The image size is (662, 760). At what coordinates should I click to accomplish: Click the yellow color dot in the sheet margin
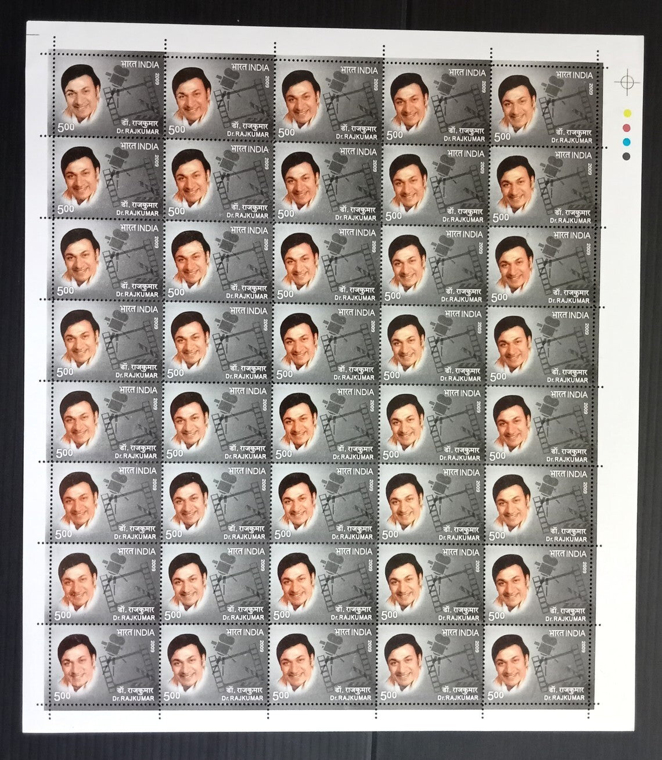(x=627, y=112)
